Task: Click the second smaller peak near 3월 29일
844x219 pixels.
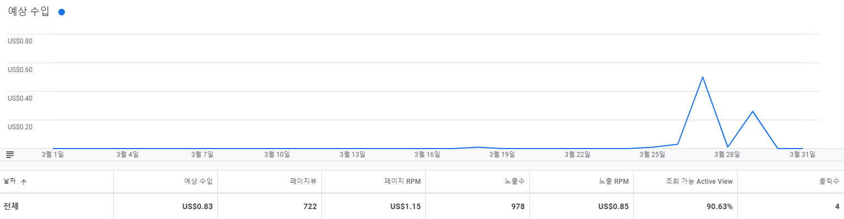Action: (752, 111)
